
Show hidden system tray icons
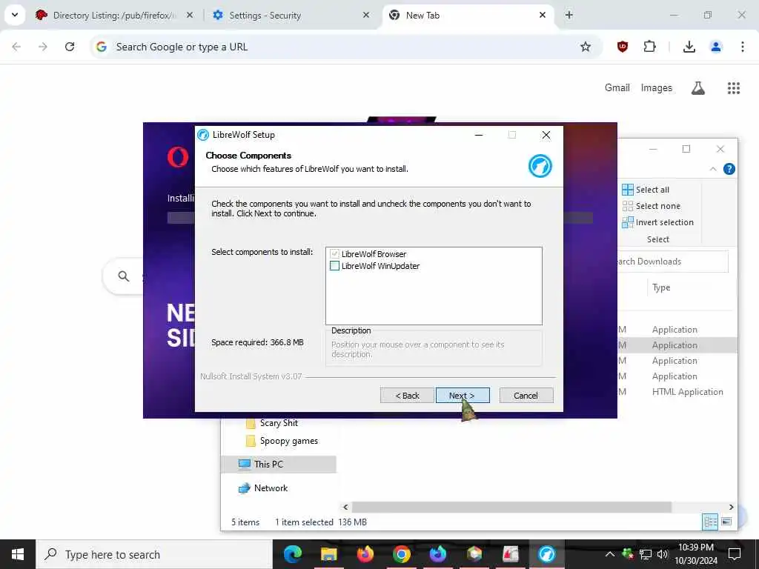[x=609, y=554]
